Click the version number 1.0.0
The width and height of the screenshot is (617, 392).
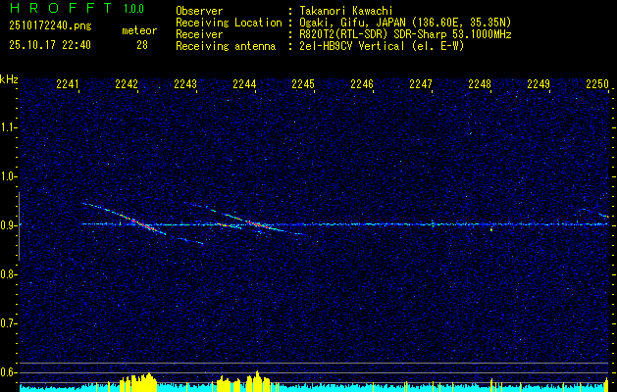pyautogui.click(x=133, y=8)
